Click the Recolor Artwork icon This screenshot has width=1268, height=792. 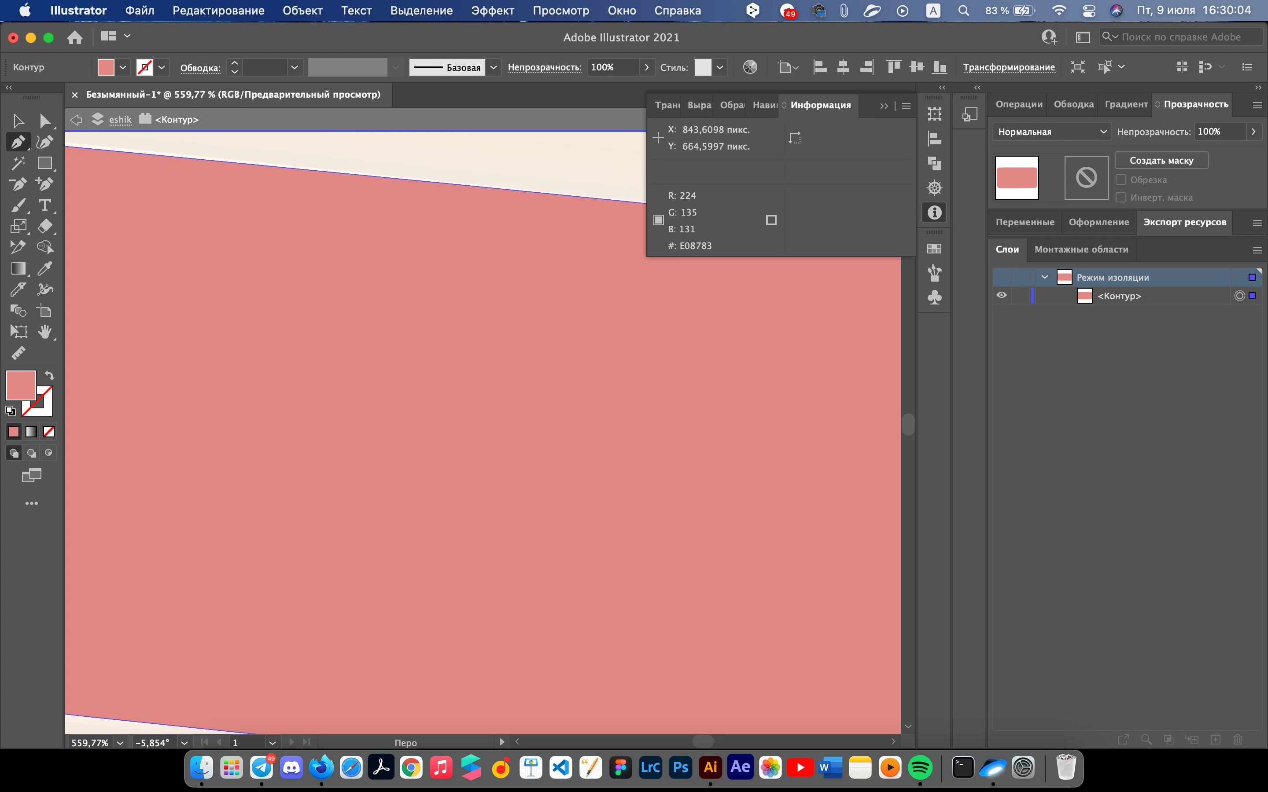(x=750, y=67)
